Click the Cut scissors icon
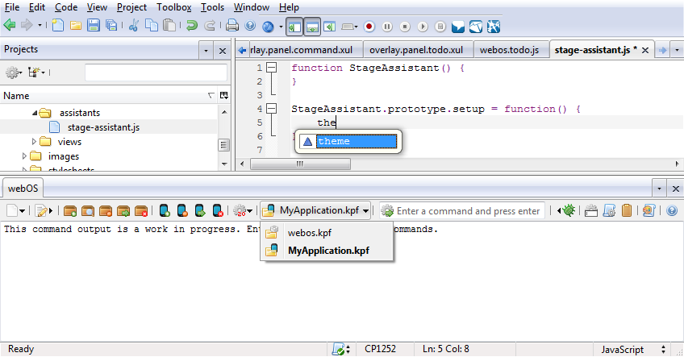684x357 pixels. [133, 26]
